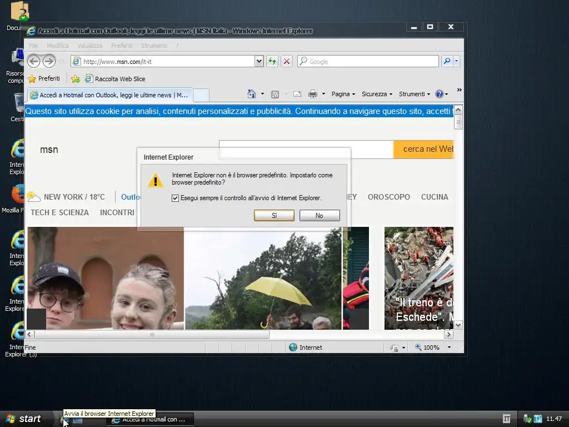Click the Forward navigation arrow button
The height and width of the screenshot is (427, 569).
pyautogui.click(x=49, y=61)
